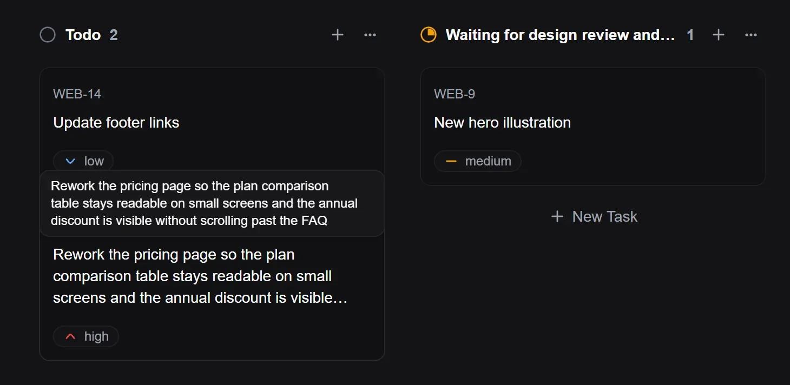The height and width of the screenshot is (385, 790).
Task: Click the New Task button
Action: tap(594, 217)
